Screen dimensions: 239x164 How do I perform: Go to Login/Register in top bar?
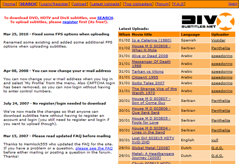[x=55, y=4]
